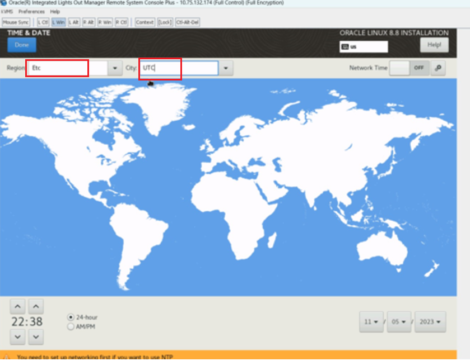
Task: Click the world map to pick timezone
Action: 228,187
